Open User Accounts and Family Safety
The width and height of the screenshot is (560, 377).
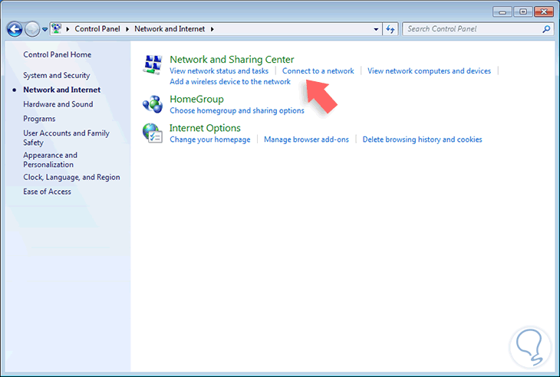tap(66, 138)
